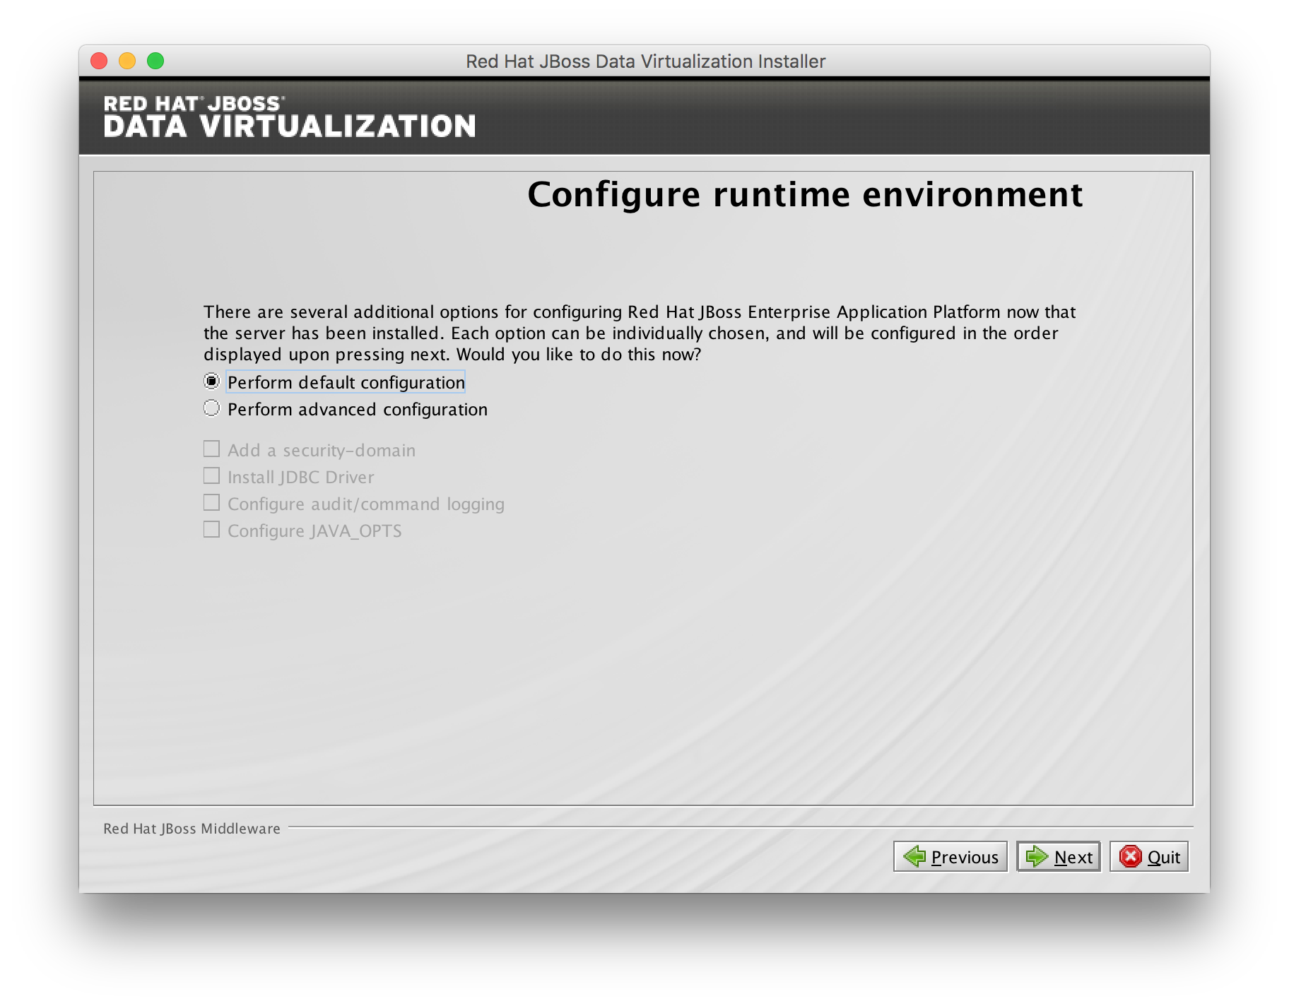
Task: Click the window title Red Hat JBoss Data Virtualization Installer
Action: click(644, 61)
